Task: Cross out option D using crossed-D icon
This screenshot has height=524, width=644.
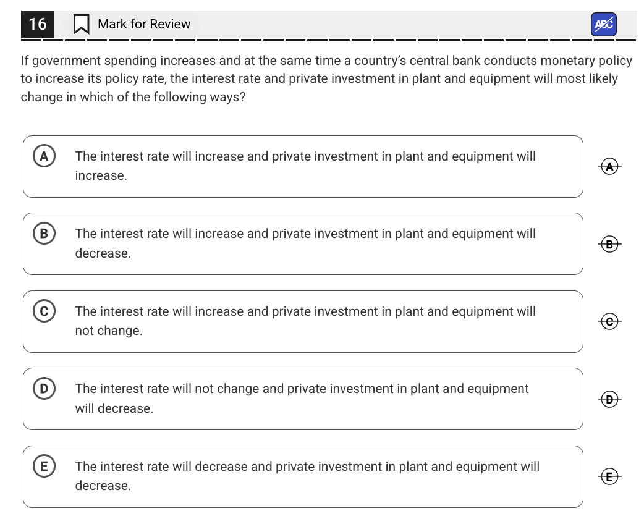Action: [x=610, y=399]
